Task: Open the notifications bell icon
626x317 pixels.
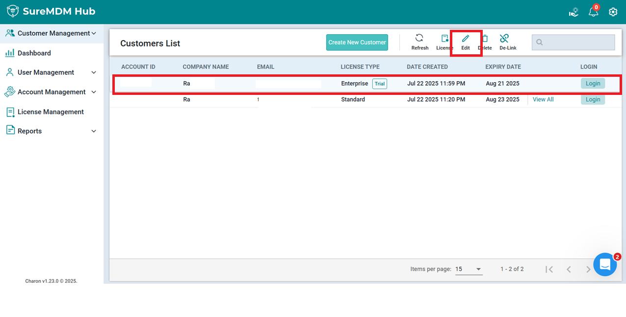Action: (x=594, y=12)
